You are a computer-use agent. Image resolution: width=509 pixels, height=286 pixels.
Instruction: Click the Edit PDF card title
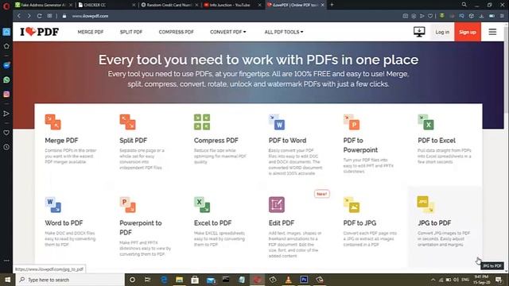tap(282, 223)
